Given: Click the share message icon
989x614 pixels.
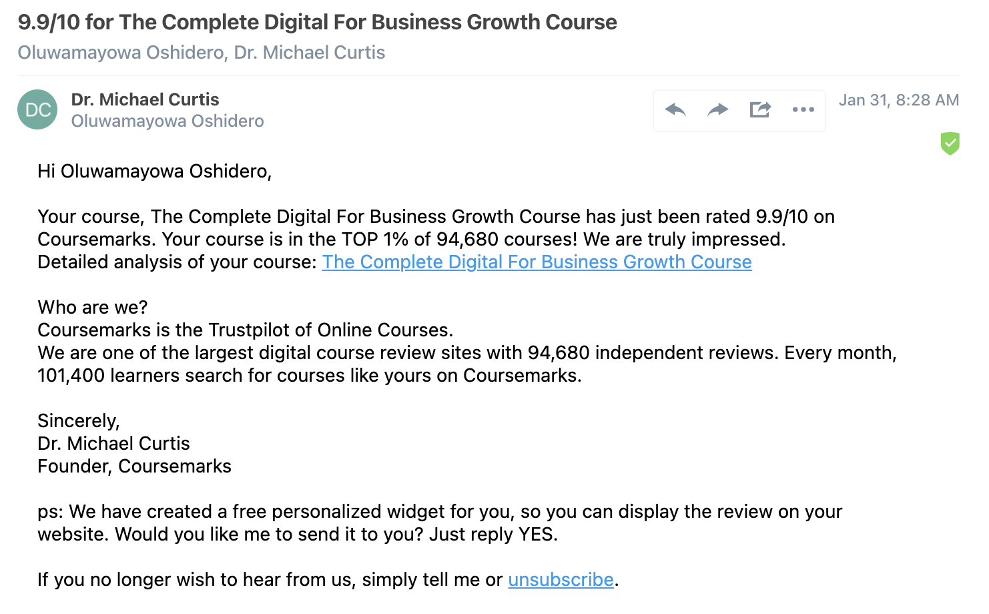Looking at the screenshot, I should point(760,109).
